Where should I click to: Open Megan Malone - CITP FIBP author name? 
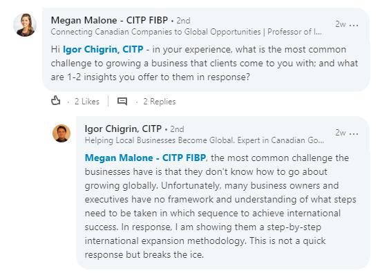pyautogui.click(x=109, y=20)
